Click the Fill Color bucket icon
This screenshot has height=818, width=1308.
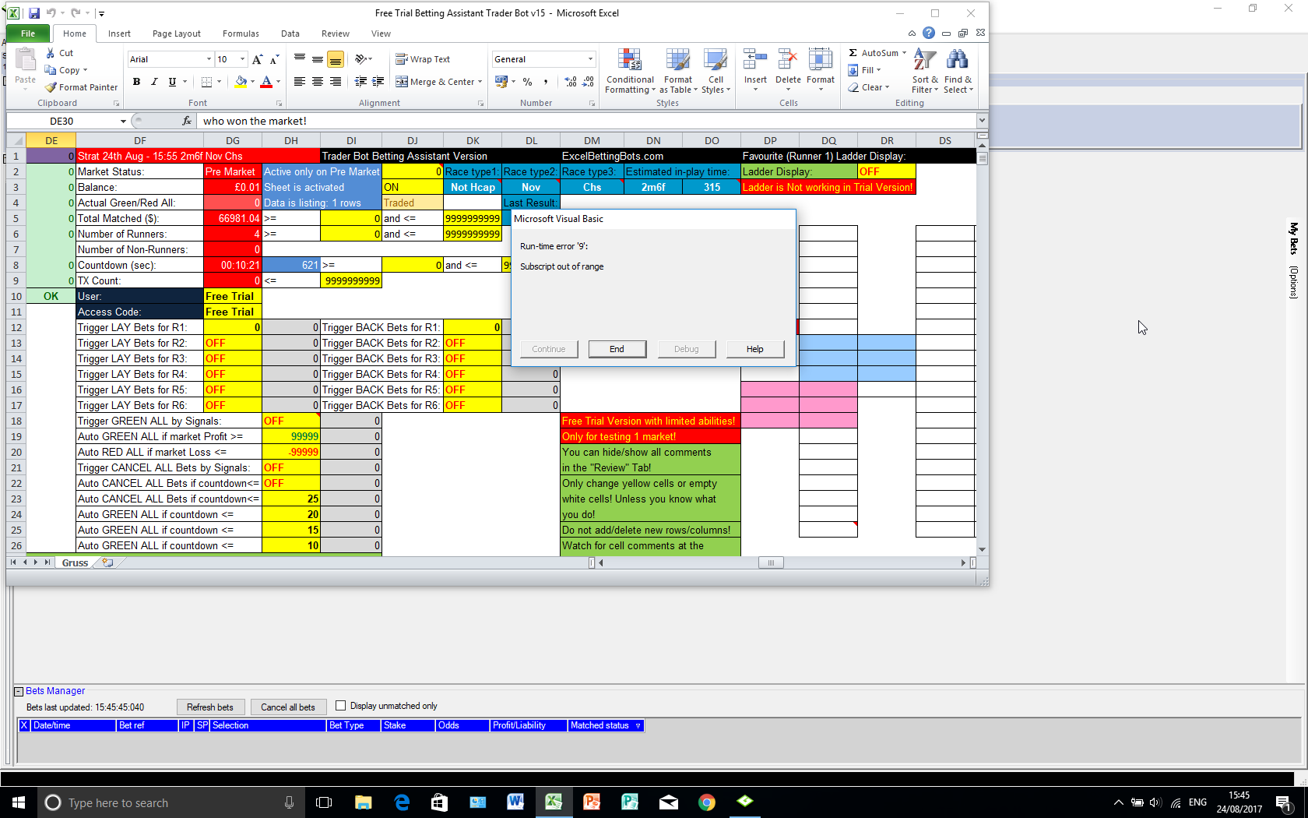click(x=241, y=82)
